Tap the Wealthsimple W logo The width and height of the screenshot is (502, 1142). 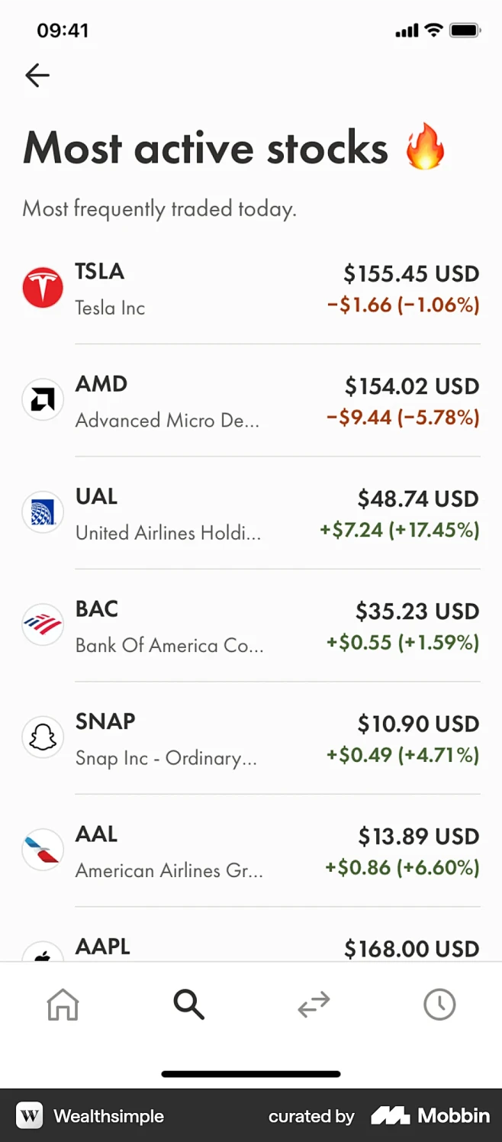[x=29, y=1115]
